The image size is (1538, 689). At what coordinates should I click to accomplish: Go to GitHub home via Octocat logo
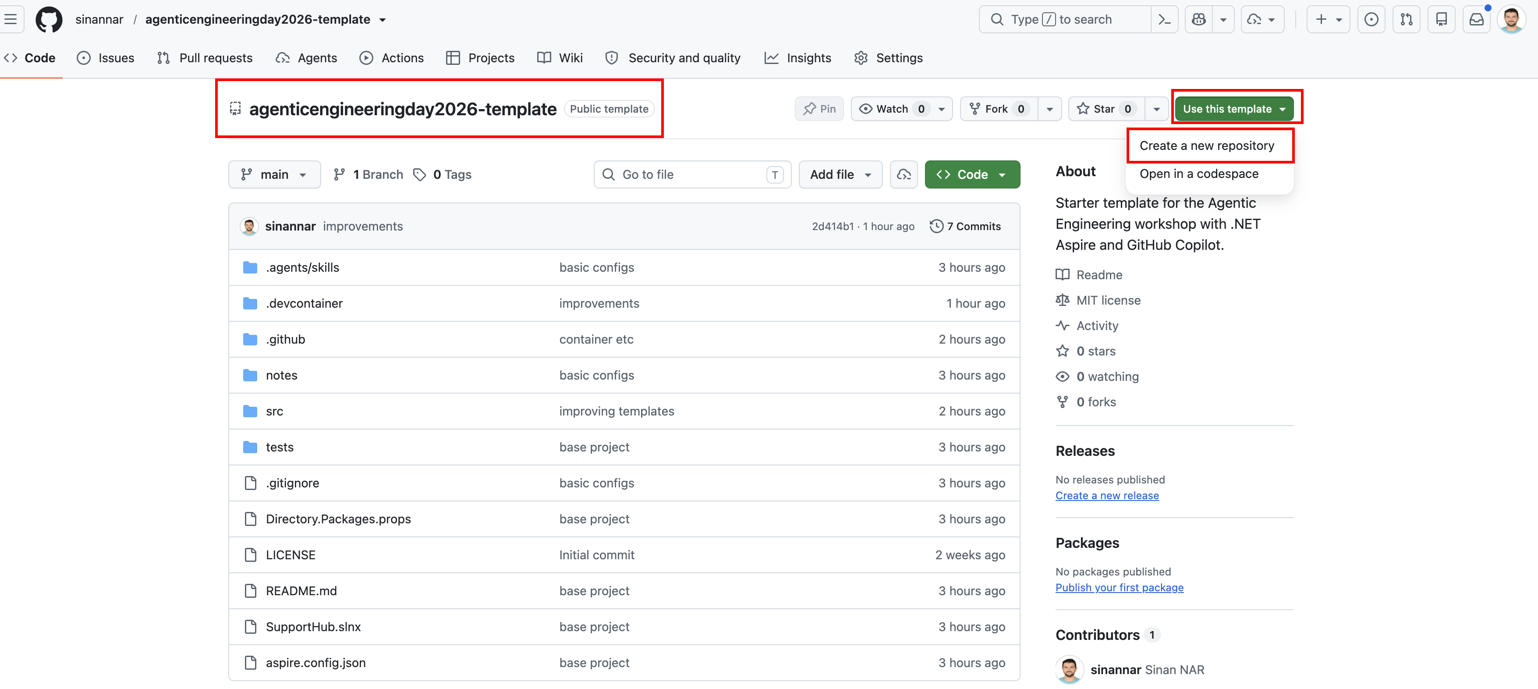coord(49,19)
